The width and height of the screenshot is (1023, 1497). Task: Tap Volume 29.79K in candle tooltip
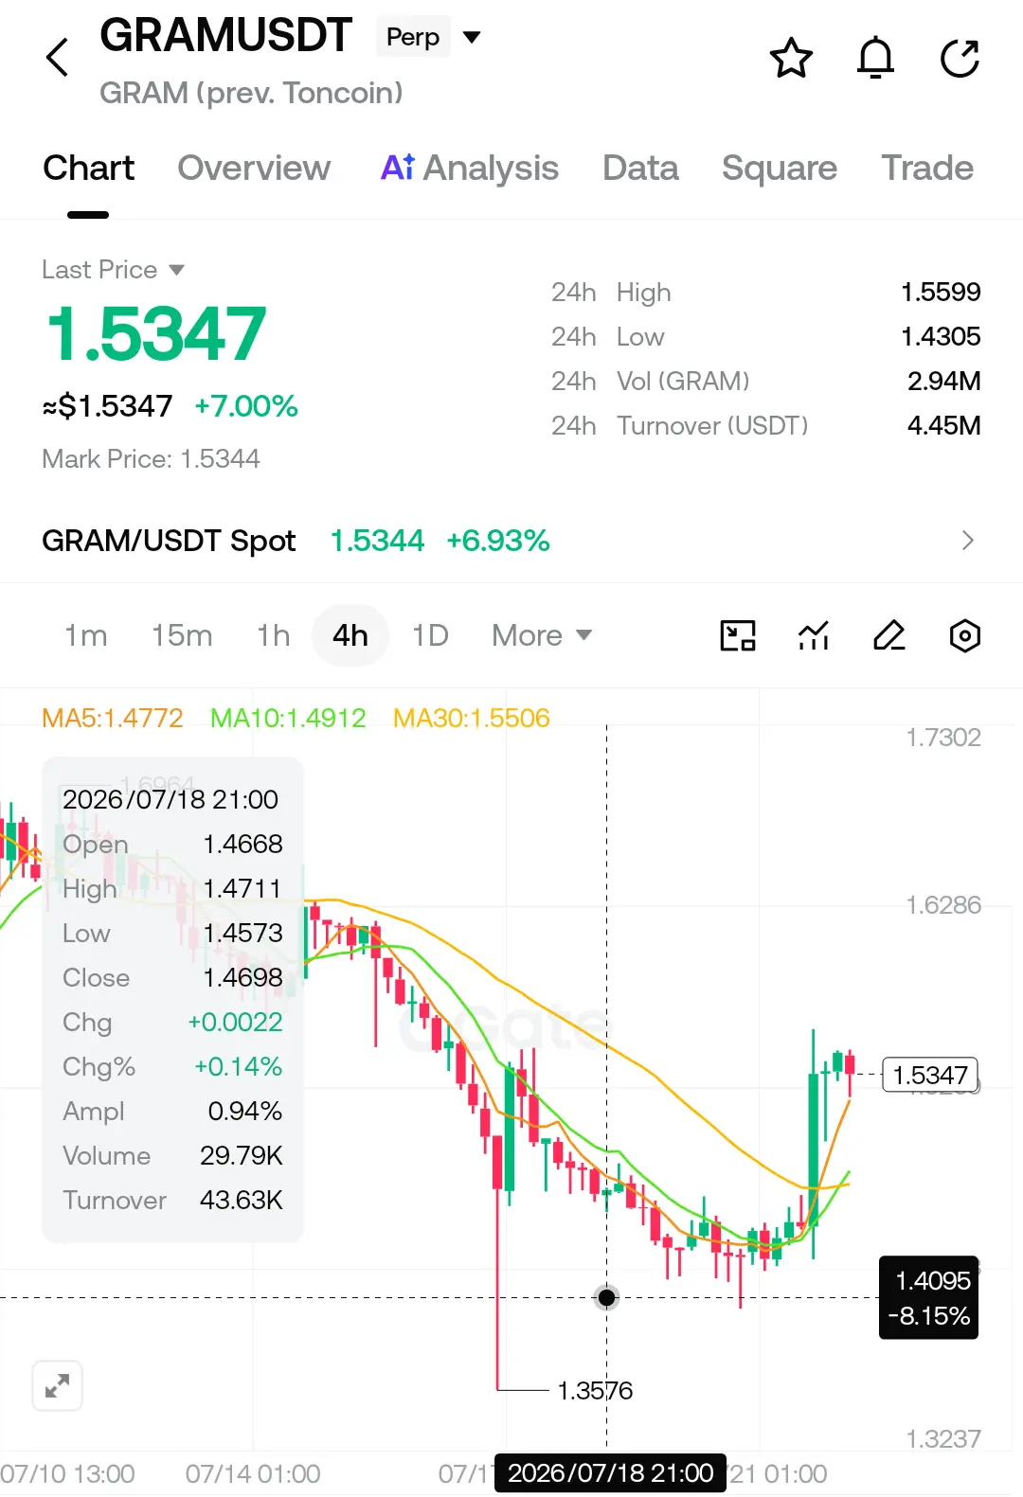(x=172, y=1155)
